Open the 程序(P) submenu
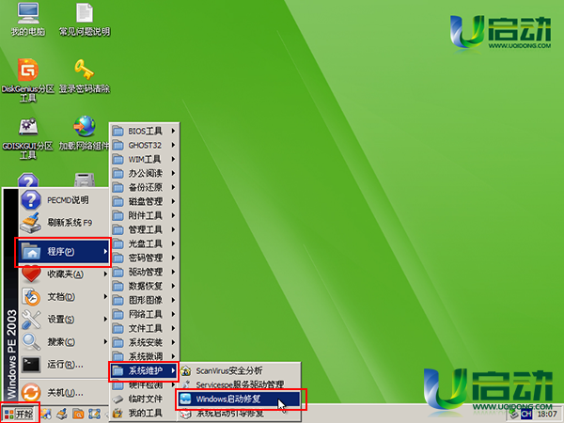 tap(63, 251)
